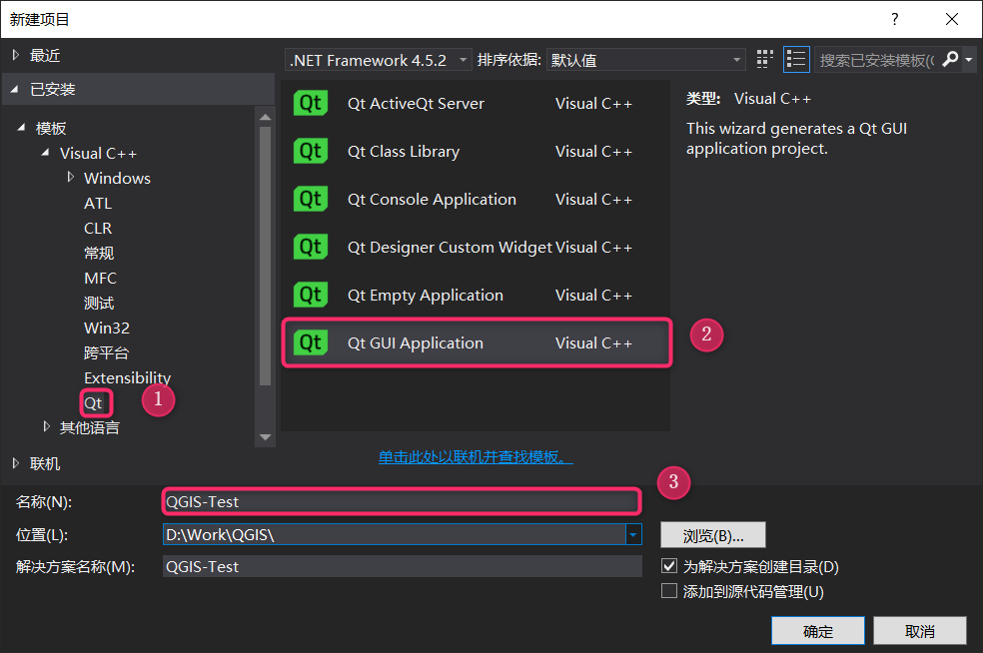Viewport: 983px width, 653px height.
Task: Click the tree scrollbar up arrow
Action: [265, 117]
